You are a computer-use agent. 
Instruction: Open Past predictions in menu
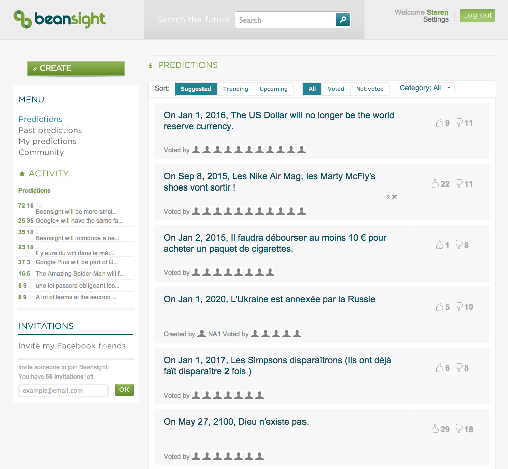50,130
